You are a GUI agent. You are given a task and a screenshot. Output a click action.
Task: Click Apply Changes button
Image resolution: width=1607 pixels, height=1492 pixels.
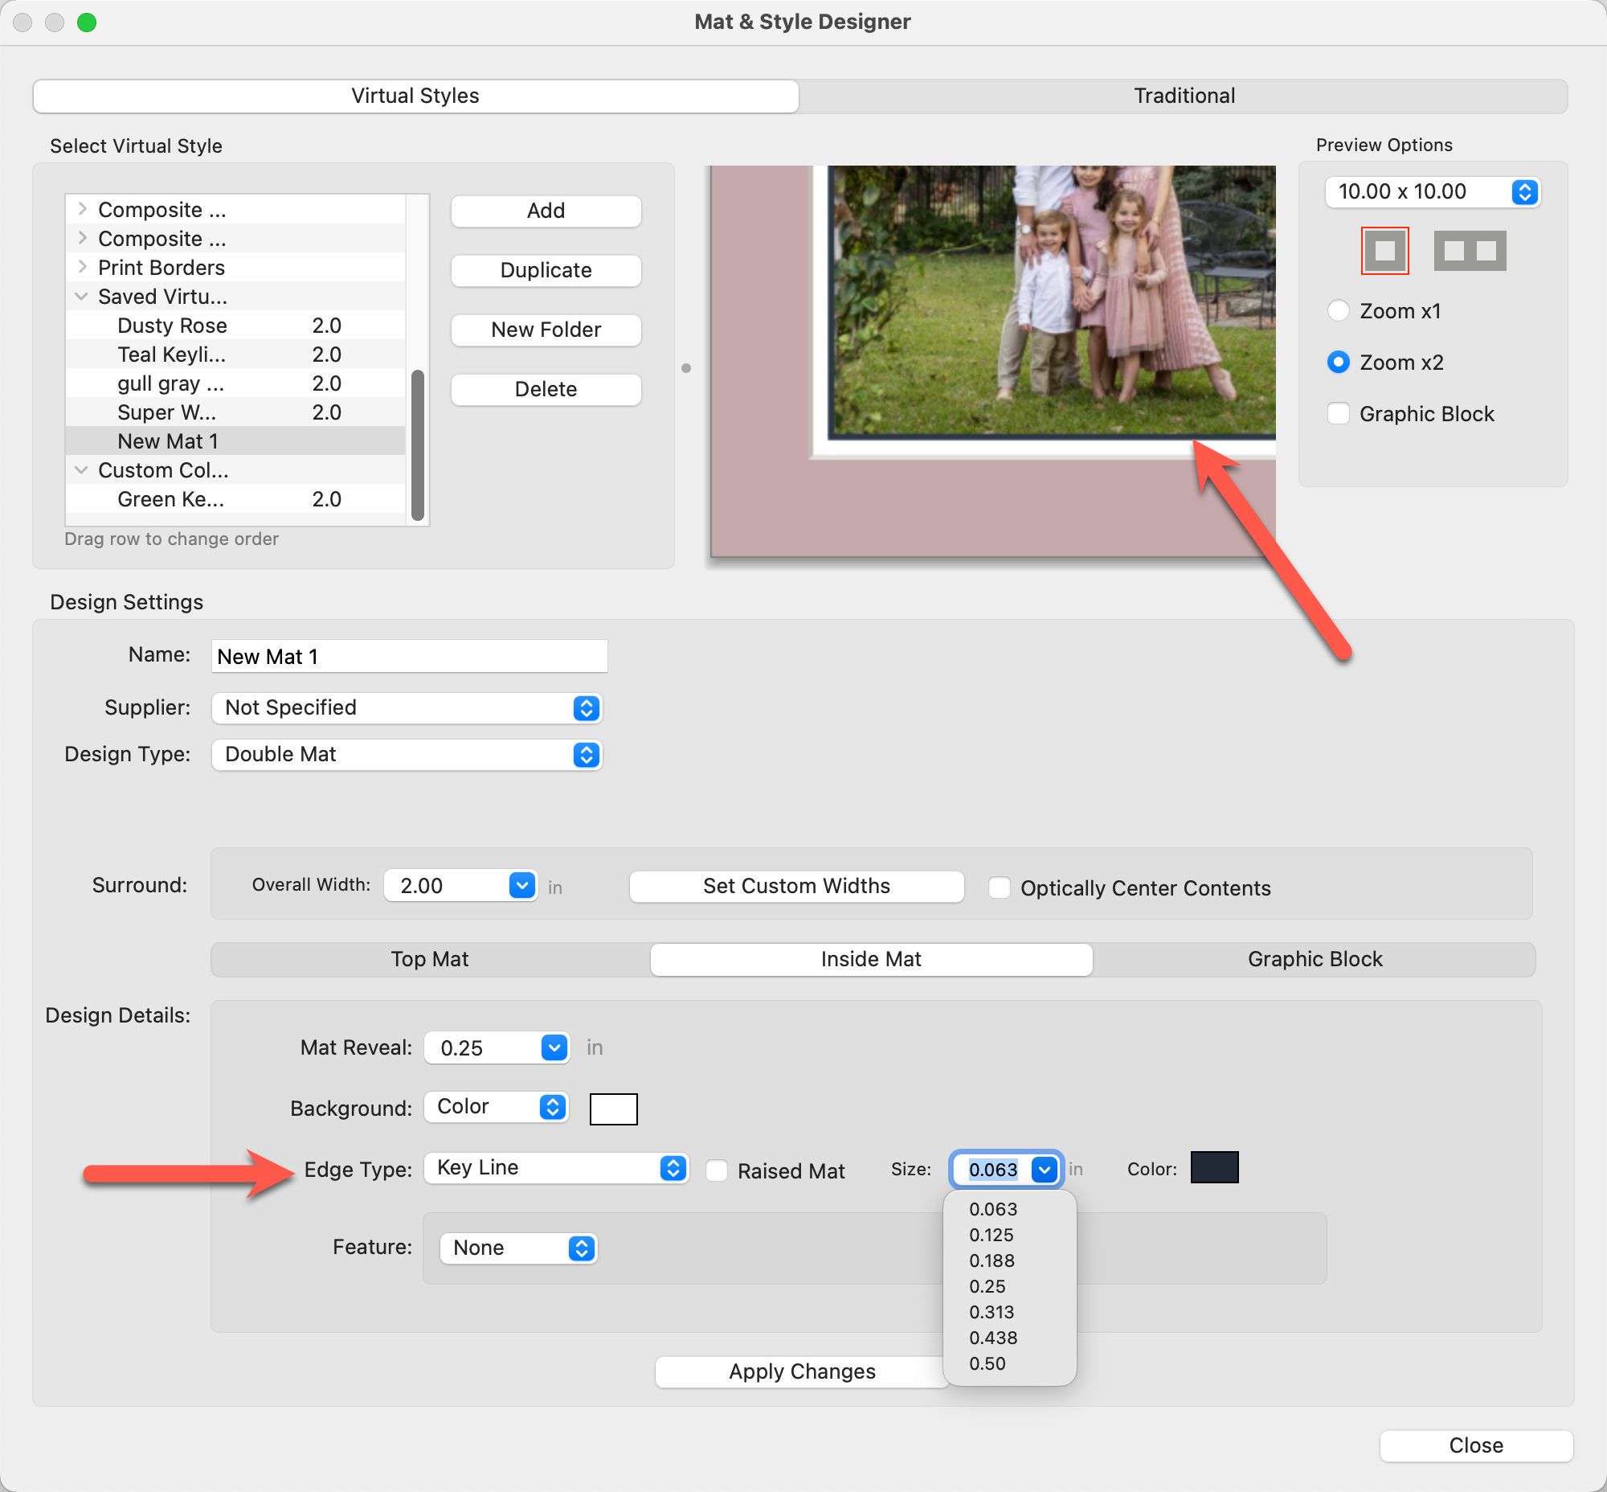pyautogui.click(x=800, y=1371)
